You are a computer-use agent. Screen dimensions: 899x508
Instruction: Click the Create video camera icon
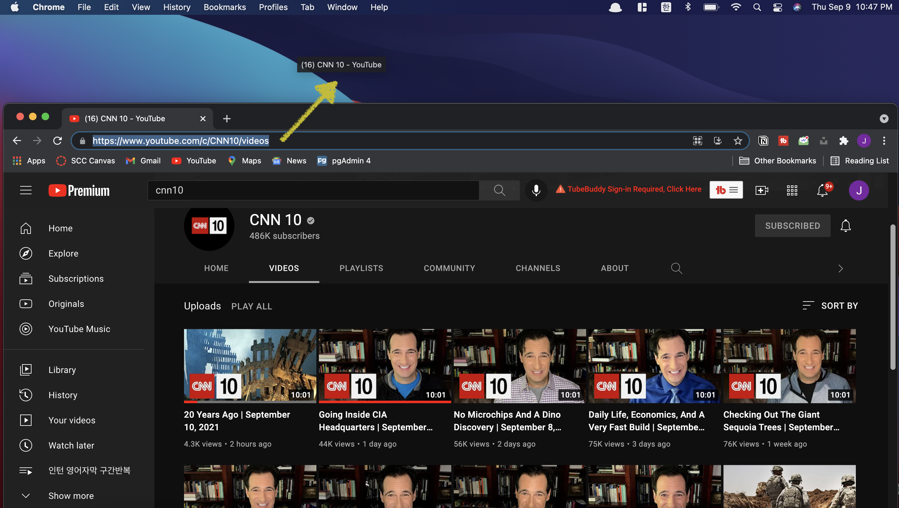click(x=762, y=190)
